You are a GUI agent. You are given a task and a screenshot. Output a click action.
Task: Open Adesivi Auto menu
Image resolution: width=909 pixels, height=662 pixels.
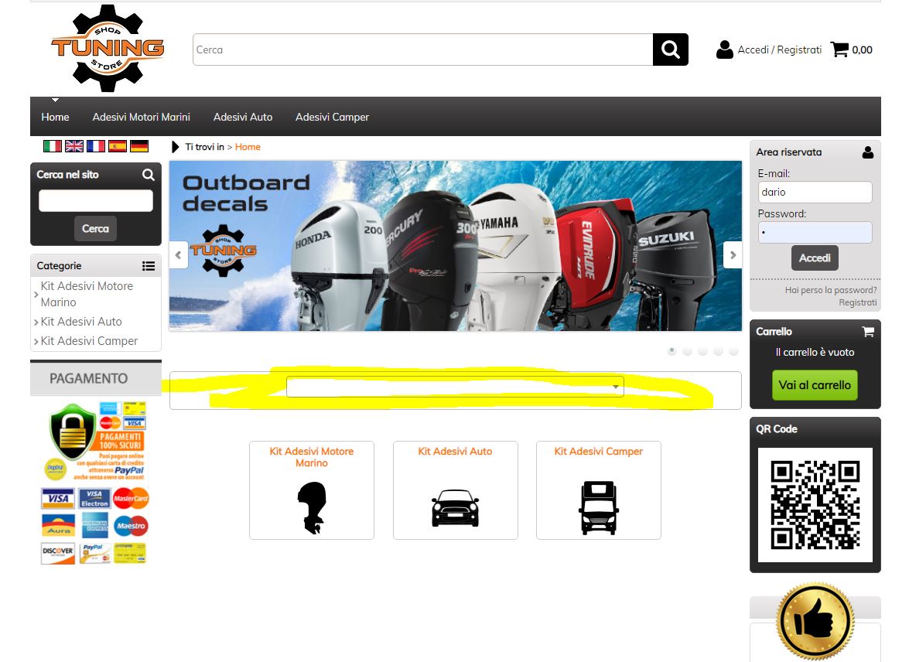pos(243,117)
